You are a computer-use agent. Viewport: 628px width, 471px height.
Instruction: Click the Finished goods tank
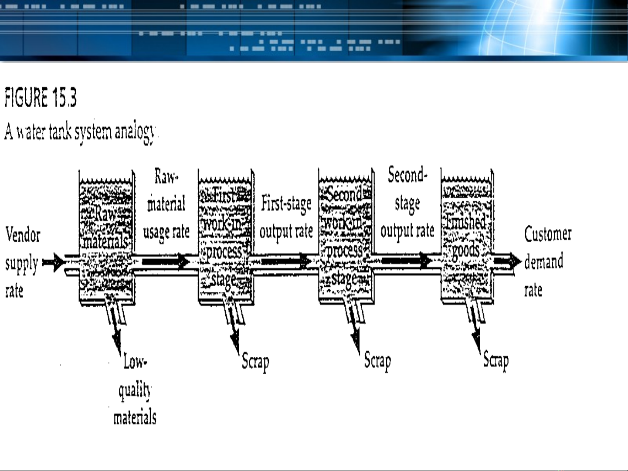(x=467, y=236)
